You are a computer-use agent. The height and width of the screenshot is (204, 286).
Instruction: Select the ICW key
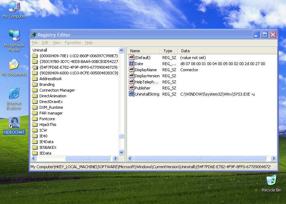43,130
